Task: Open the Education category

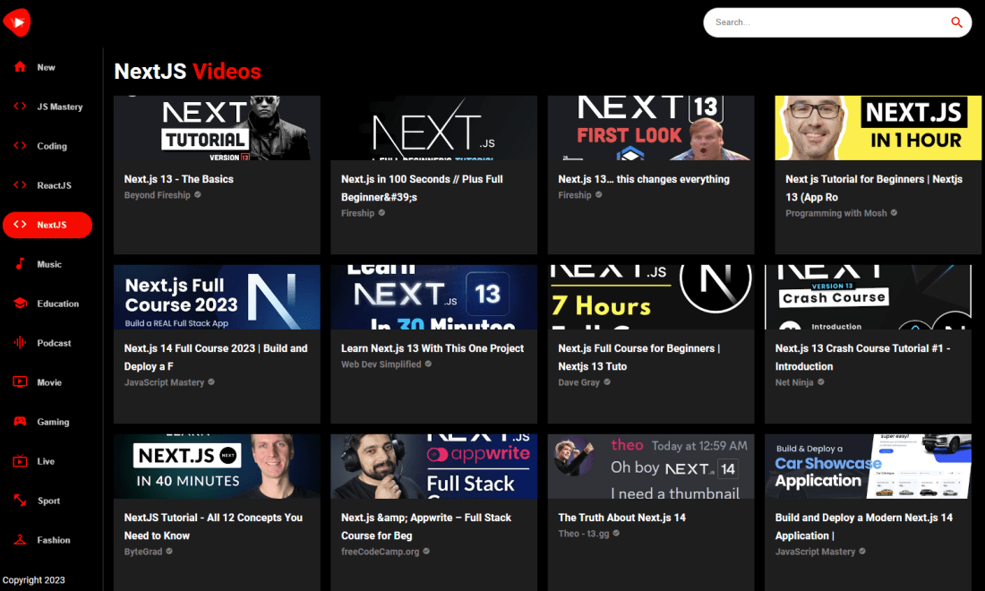Action: pyautogui.click(x=47, y=304)
